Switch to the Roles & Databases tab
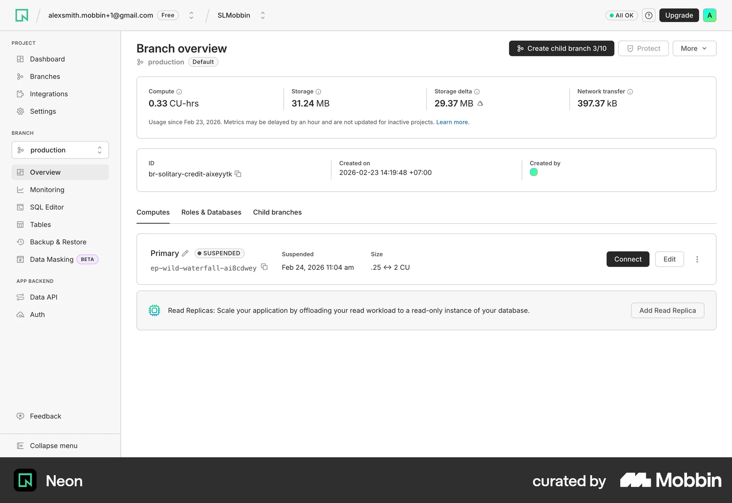 [x=211, y=212]
